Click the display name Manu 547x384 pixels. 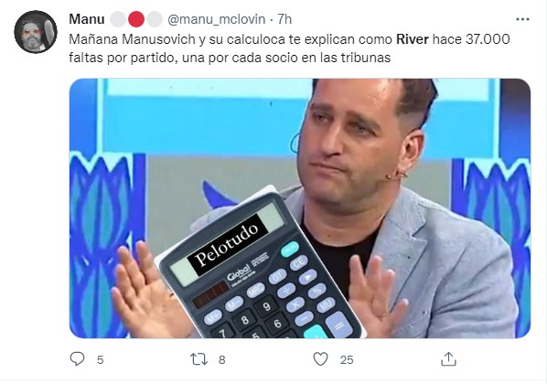coord(87,19)
